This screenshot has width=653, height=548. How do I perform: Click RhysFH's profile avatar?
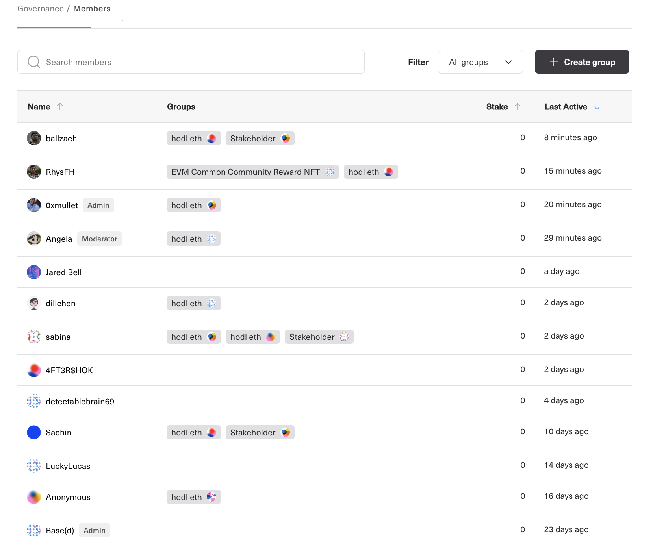(34, 172)
